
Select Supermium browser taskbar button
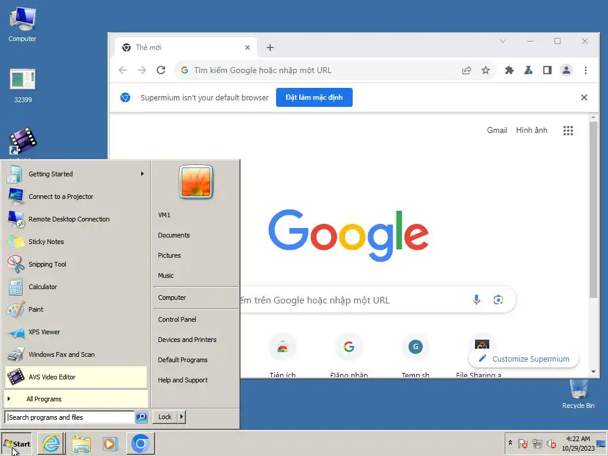[140, 444]
